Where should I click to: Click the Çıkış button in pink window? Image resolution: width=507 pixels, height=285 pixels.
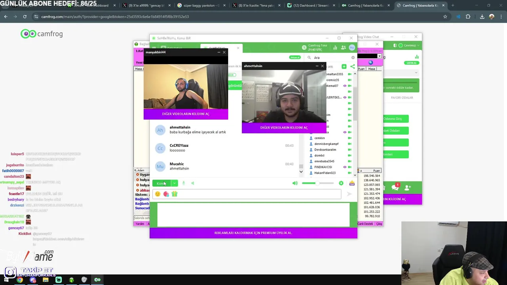[379, 224]
